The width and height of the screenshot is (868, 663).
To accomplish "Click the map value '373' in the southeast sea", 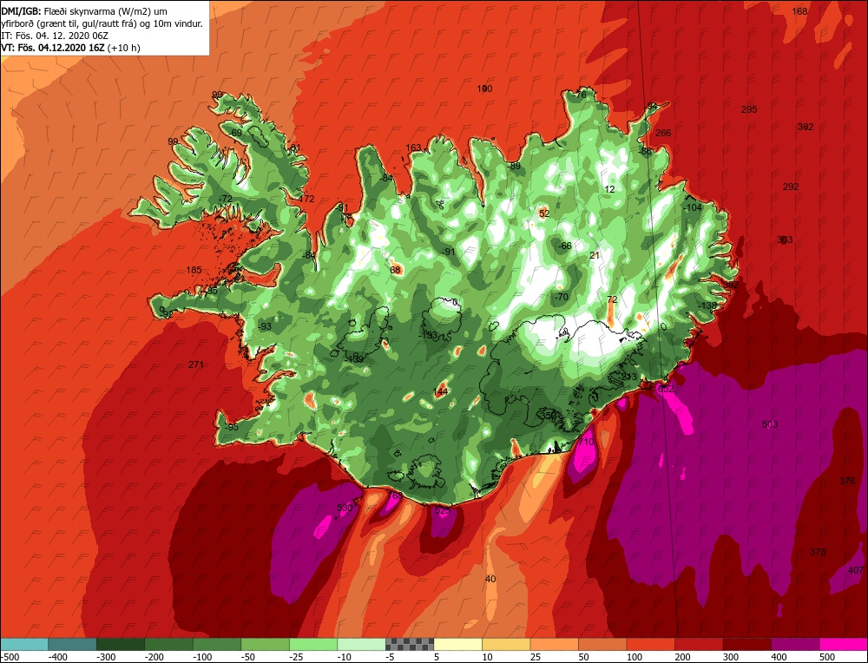I will [818, 552].
